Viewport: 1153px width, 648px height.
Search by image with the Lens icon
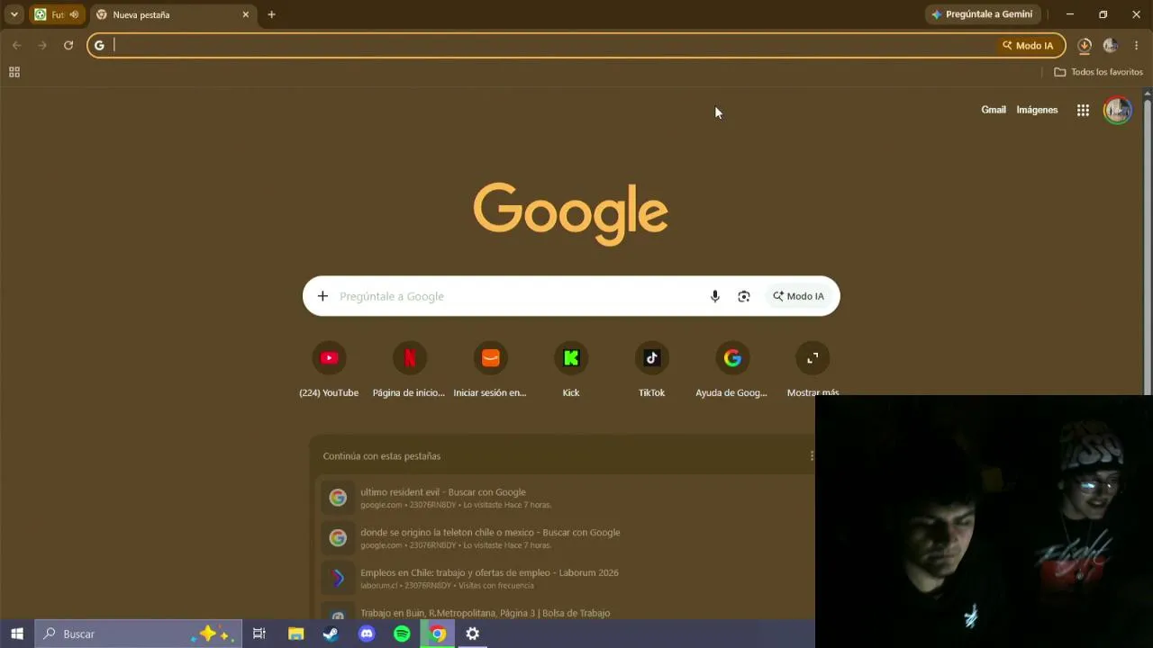pyautogui.click(x=744, y=296)
